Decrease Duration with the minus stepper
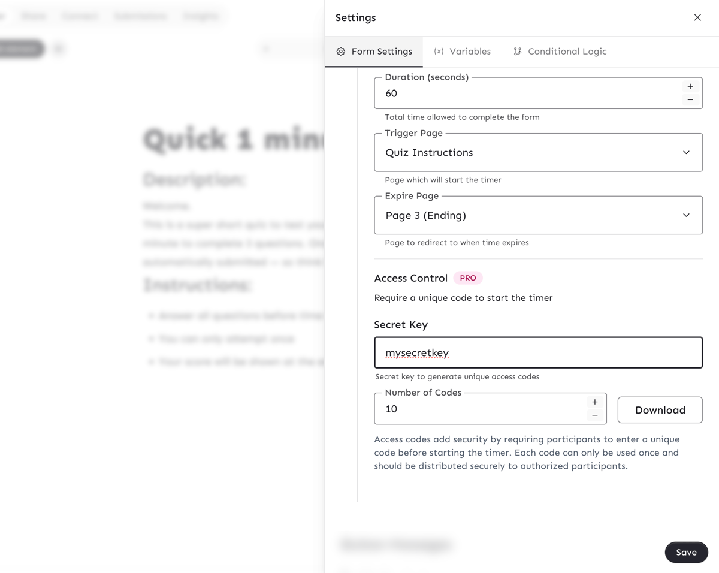Image resolution: width=719 pixels, height=573 pixels. 690,100
